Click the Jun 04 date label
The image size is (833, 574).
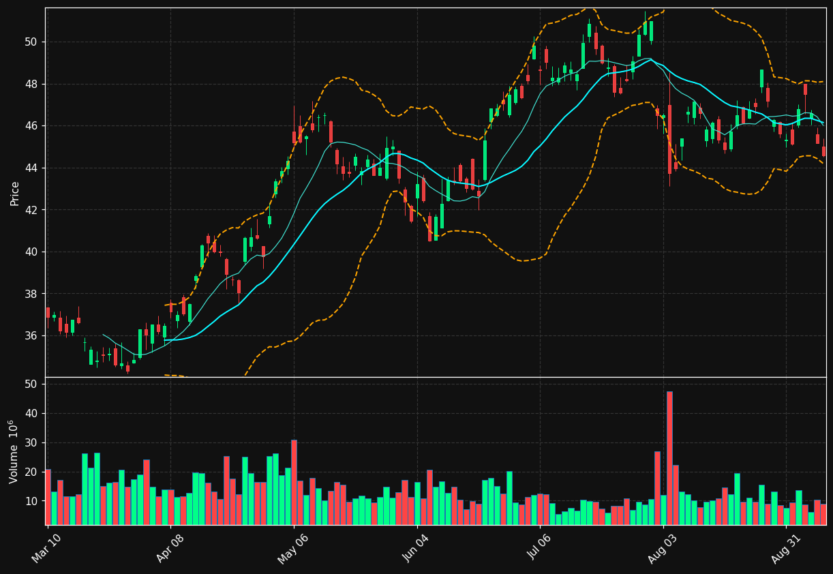tap(416, 548)
